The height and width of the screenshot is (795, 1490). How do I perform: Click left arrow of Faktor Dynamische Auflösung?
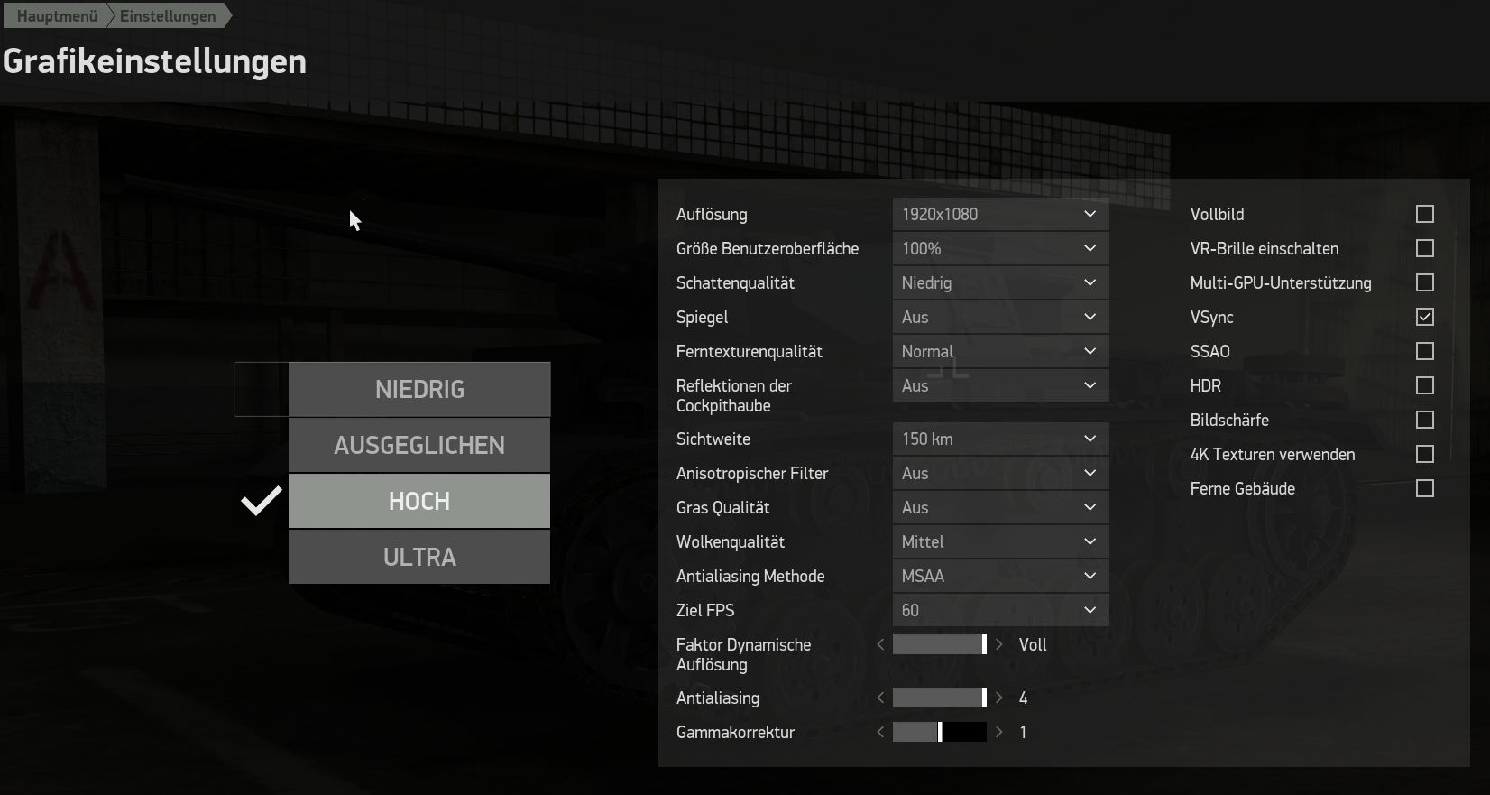pyautogui.click(x=880, y=645)
